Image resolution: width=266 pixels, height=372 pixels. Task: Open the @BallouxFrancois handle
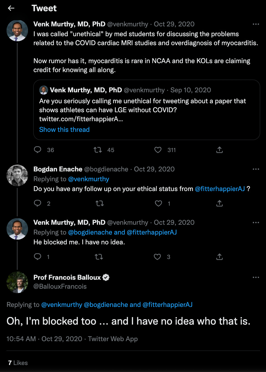click(x=60, y=286)
